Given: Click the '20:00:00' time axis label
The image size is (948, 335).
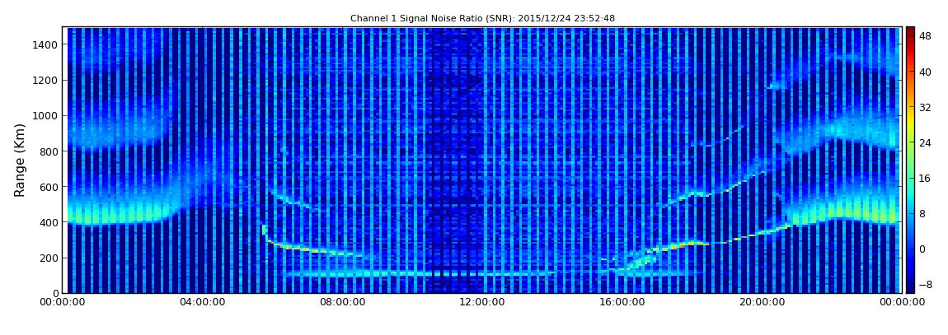Looking at the screenshot, I should pyautogui.click(x=761, y=302).
